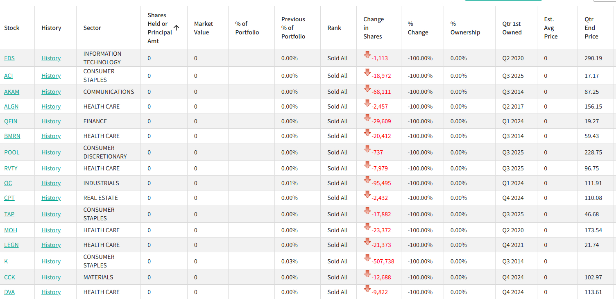Show History for TAP stock
Viewport: 616px width, 299px height.
pyautogui.click(x=51, y=214)
